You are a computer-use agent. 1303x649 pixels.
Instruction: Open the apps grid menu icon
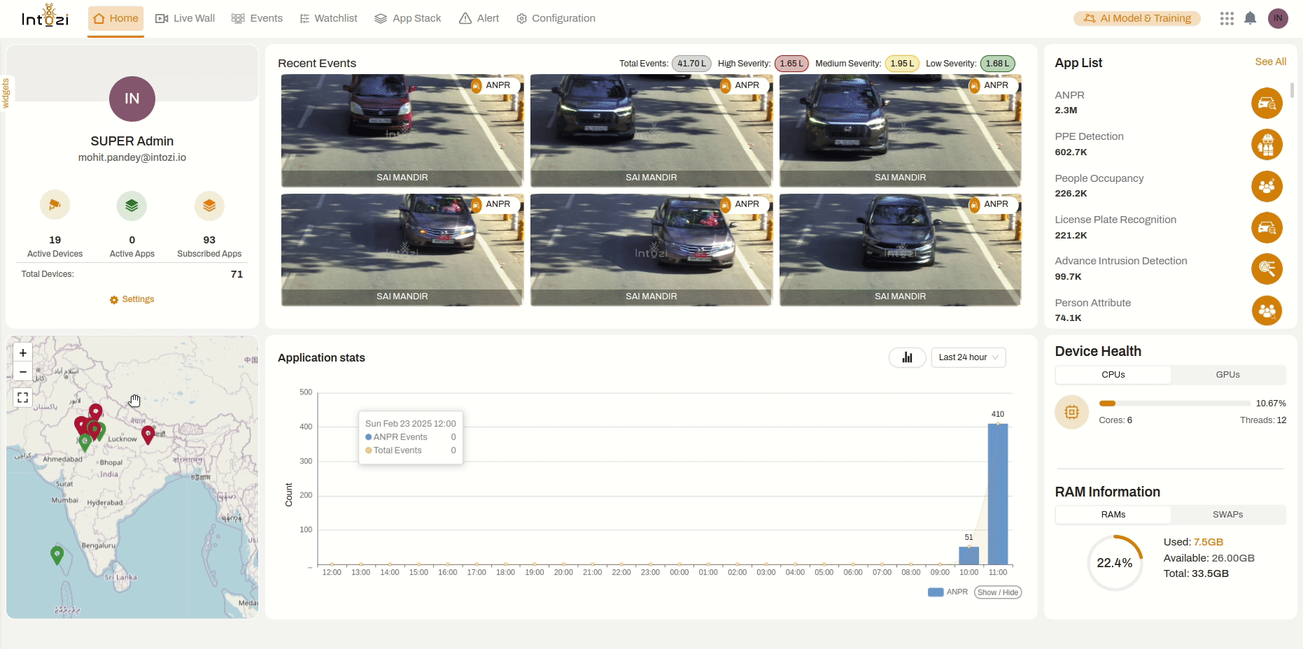pos(1226,18)
